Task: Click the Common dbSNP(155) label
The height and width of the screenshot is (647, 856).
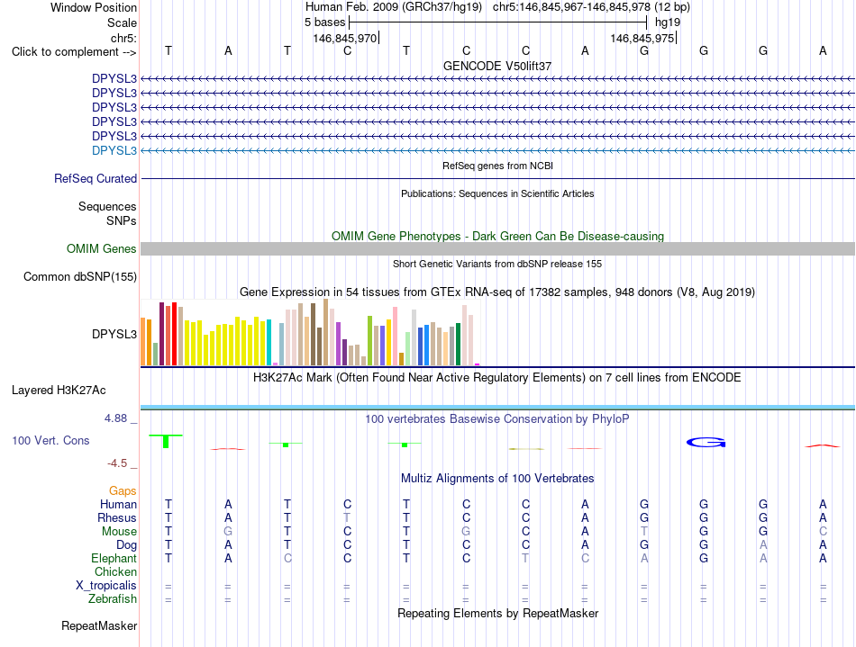Action: pyautogui.click(x=80, y=277)
